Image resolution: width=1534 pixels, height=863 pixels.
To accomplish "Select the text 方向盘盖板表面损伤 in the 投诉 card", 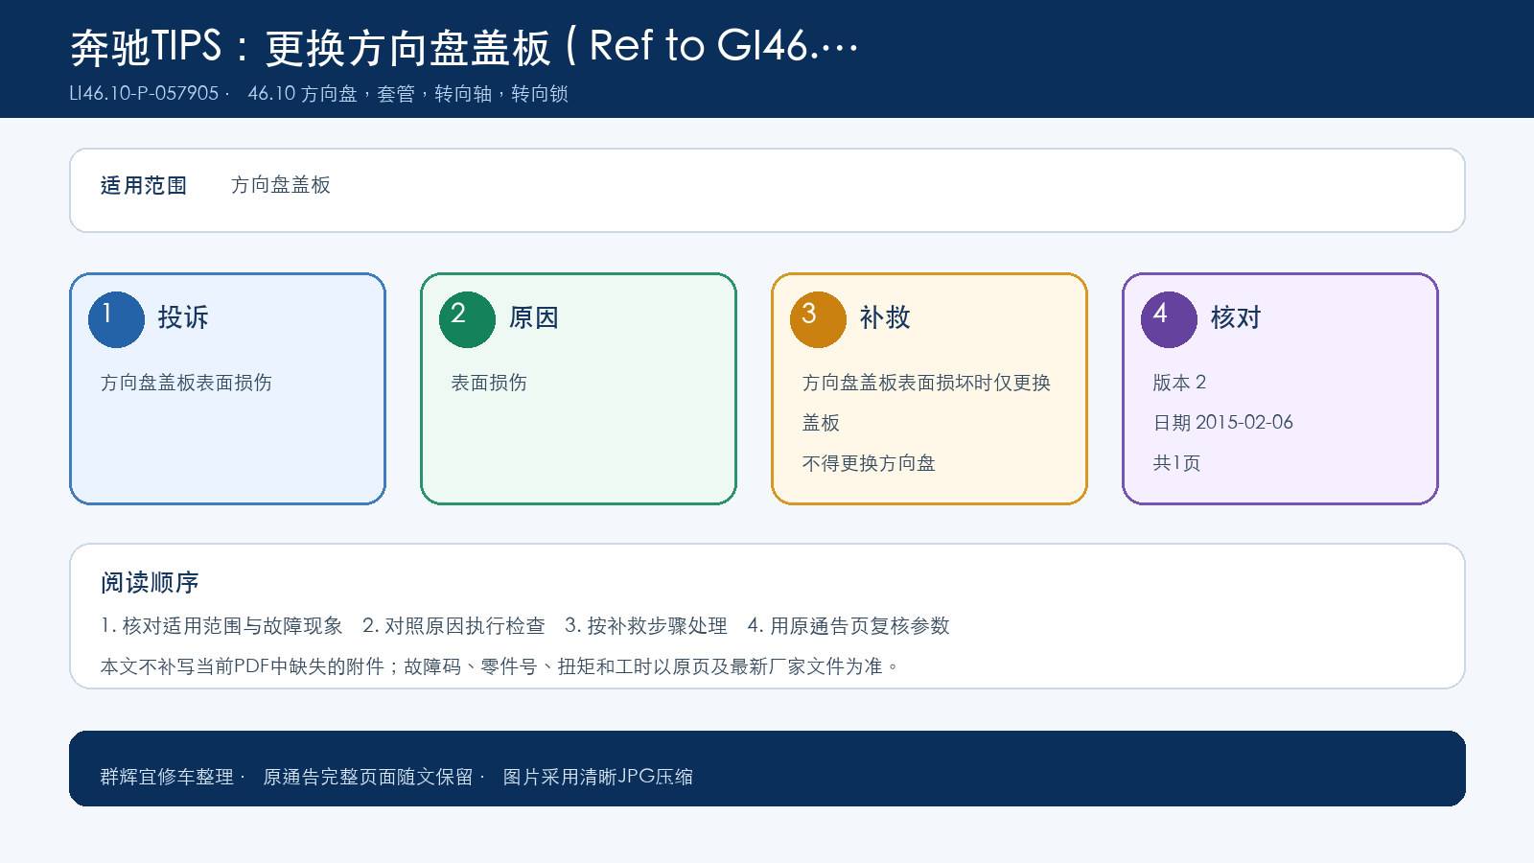I will (x=186, y=383).
